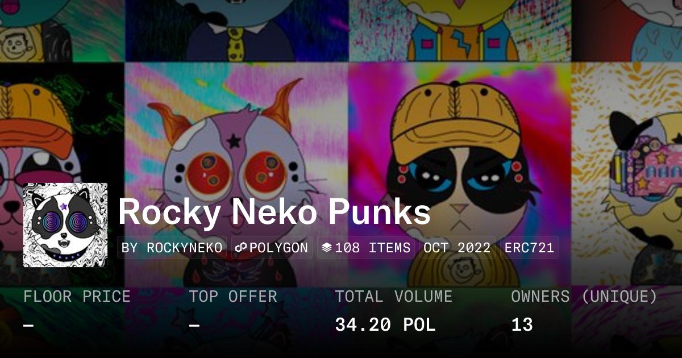
Task: Click the Polygon chain link icon
Action: coord(241,248)
